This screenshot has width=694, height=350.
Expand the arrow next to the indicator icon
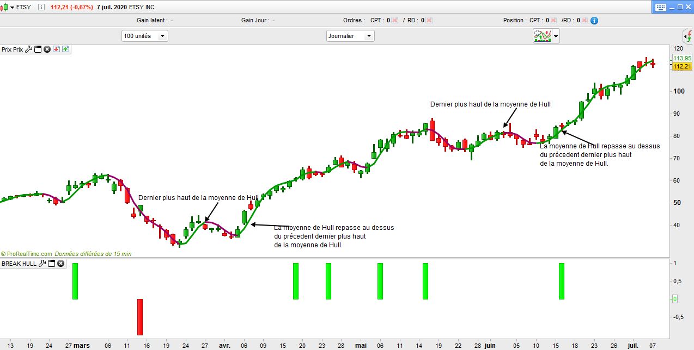click(x=556, y=36)
